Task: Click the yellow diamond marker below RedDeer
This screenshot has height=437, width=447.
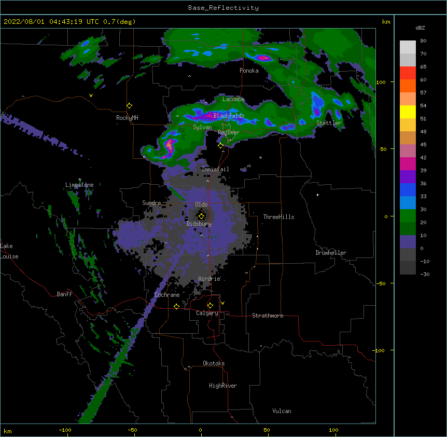Action: [x=220, y=146]
